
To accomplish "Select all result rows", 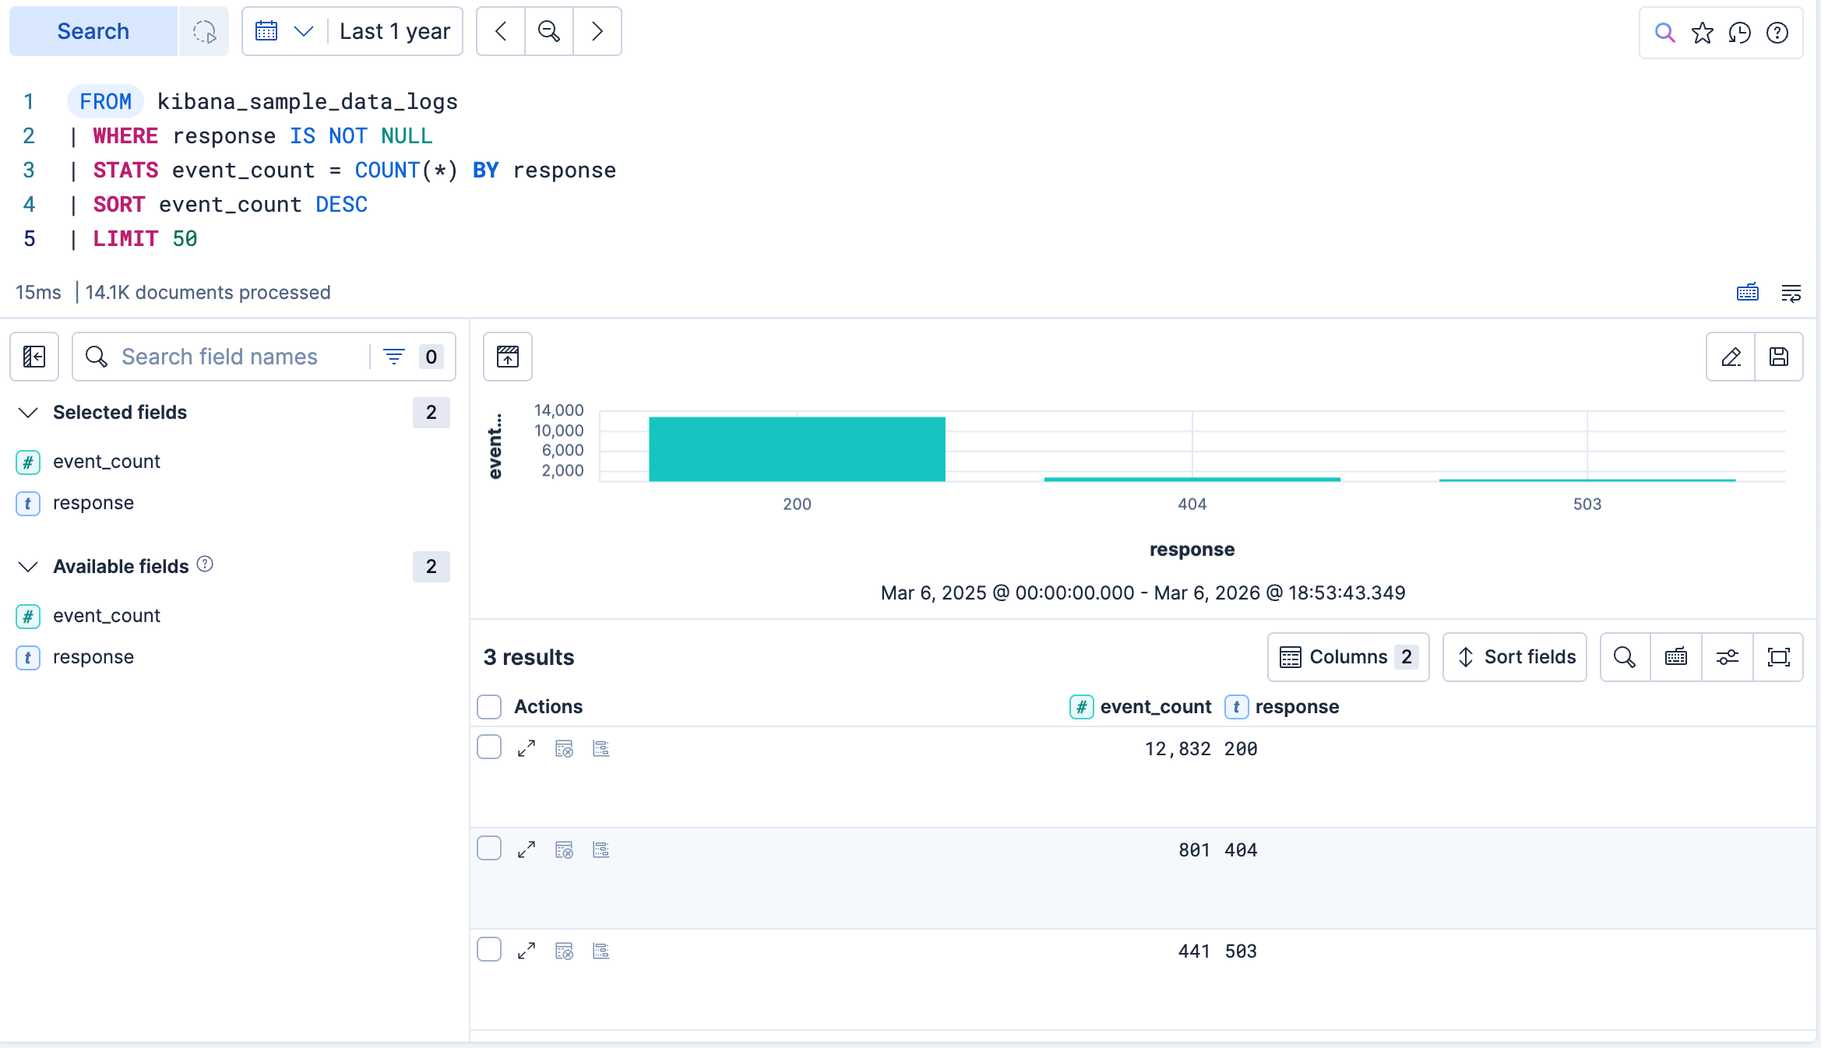I will [489, 707].
